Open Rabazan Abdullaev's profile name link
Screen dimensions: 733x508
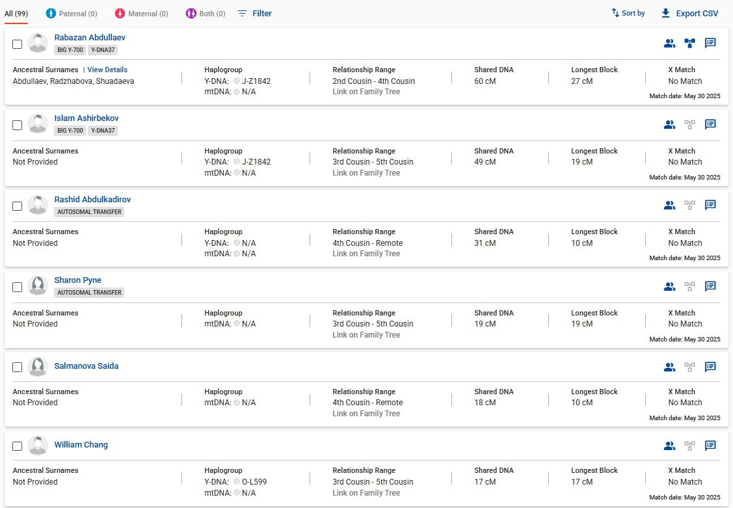point(90,37)
